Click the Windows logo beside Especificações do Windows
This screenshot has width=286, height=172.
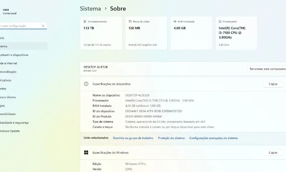(86, 153)
